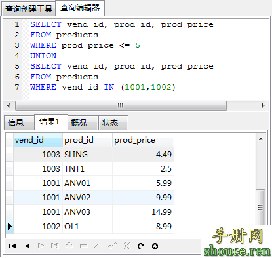Click first SELECT statement on line 1
Screen dimensions: 272x258
pyautogui.click(x=122, y=24)
